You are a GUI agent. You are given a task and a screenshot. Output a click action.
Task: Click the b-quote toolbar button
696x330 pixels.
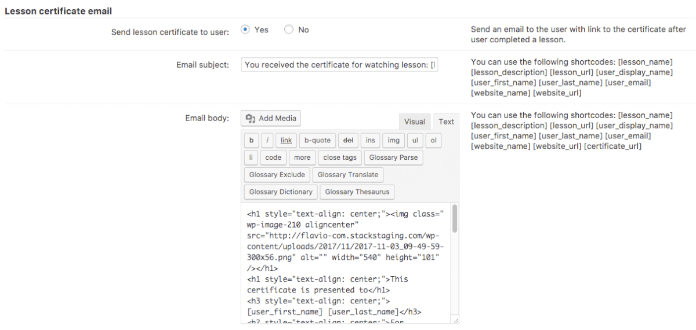click(x=317, y=140)
